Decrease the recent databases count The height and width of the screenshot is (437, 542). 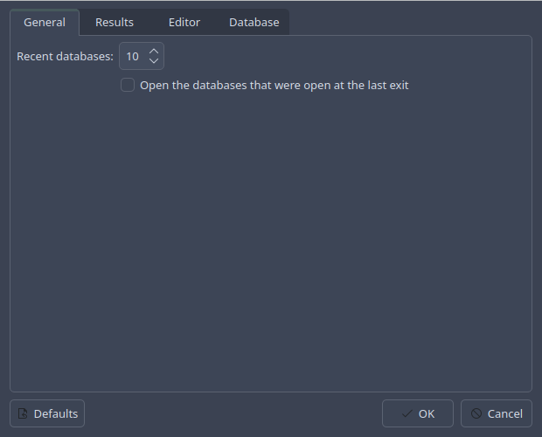point(154,61)
